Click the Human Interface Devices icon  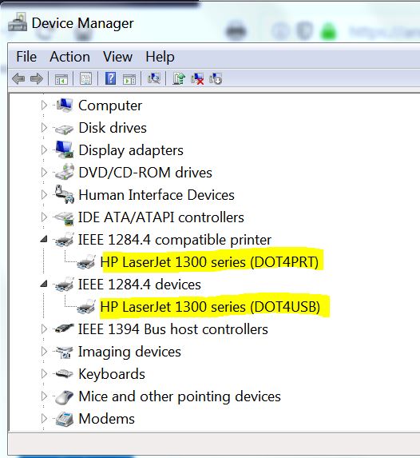pyautogui.click(x=64, y=194)
